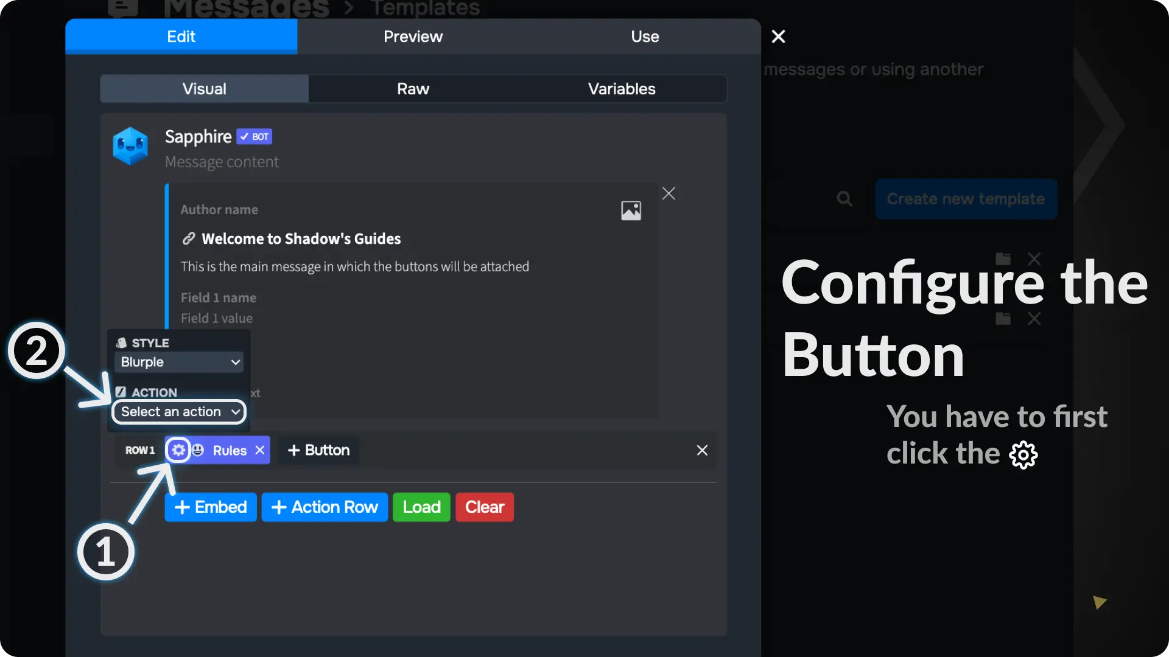Switch to the Preview tab
This screenshot has height=657, width=1169.
point(413,36)
